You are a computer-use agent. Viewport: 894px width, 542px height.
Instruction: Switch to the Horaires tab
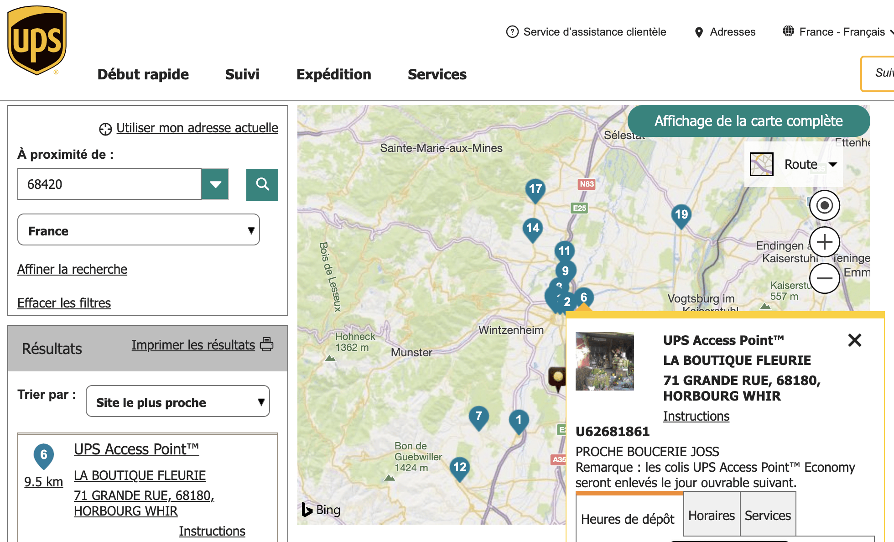(712, 515)
